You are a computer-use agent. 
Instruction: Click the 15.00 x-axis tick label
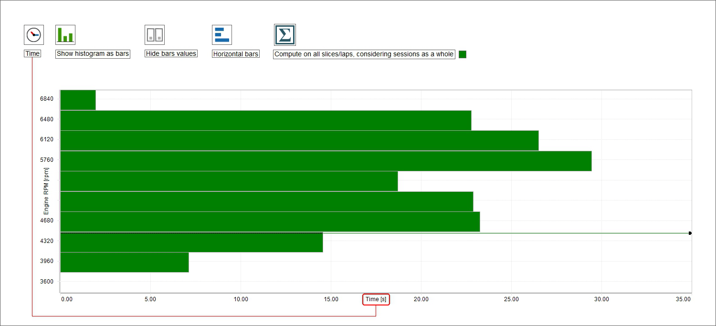[x=331, y=299]
